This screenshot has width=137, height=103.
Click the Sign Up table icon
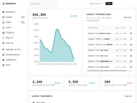pos(3,43)
